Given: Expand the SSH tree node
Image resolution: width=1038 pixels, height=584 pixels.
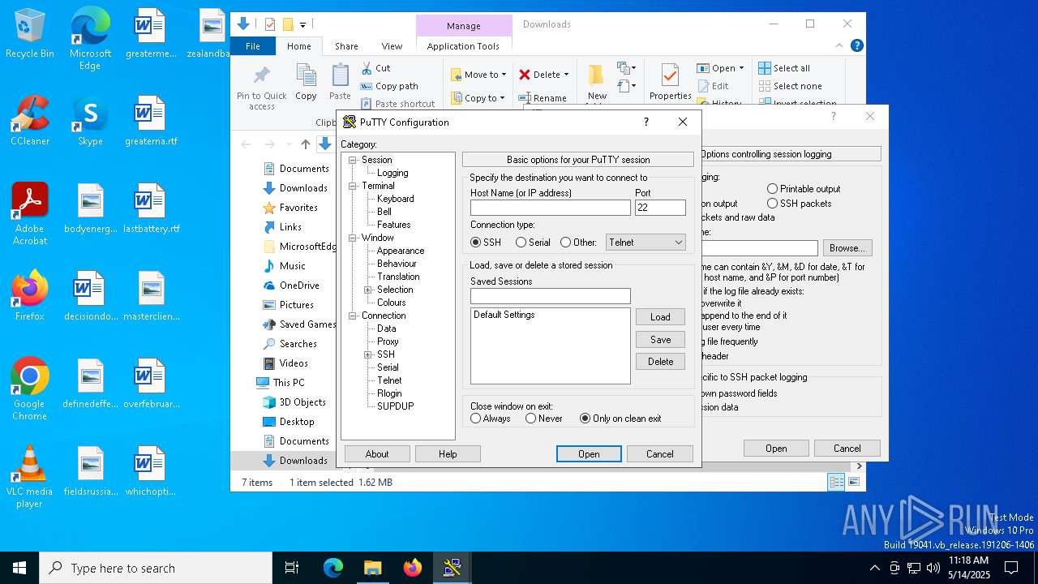Looking at the screenshot, I should coord(368,354).
